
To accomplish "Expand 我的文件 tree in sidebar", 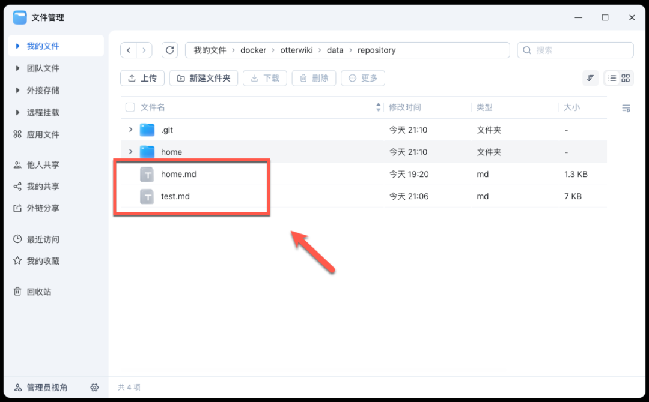I will (17, 46).
